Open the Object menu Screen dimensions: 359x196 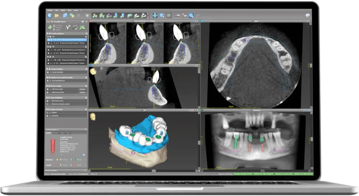(x=63, y=10)
